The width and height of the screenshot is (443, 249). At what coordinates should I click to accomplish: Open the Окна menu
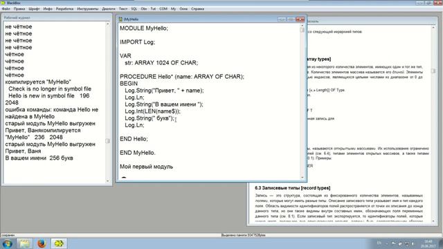click(x=183, y=9)
